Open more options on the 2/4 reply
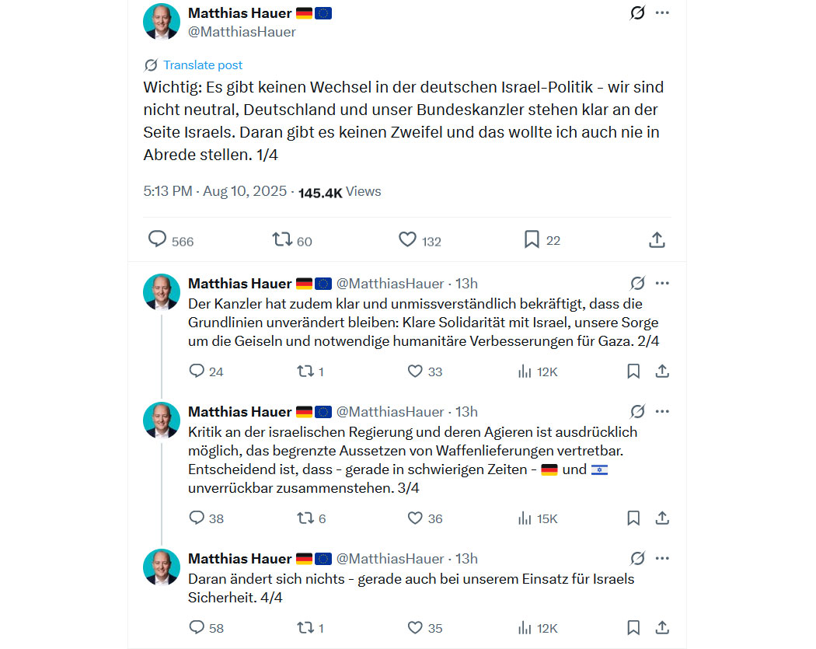 pyautogui.click(x=662, y=283)
